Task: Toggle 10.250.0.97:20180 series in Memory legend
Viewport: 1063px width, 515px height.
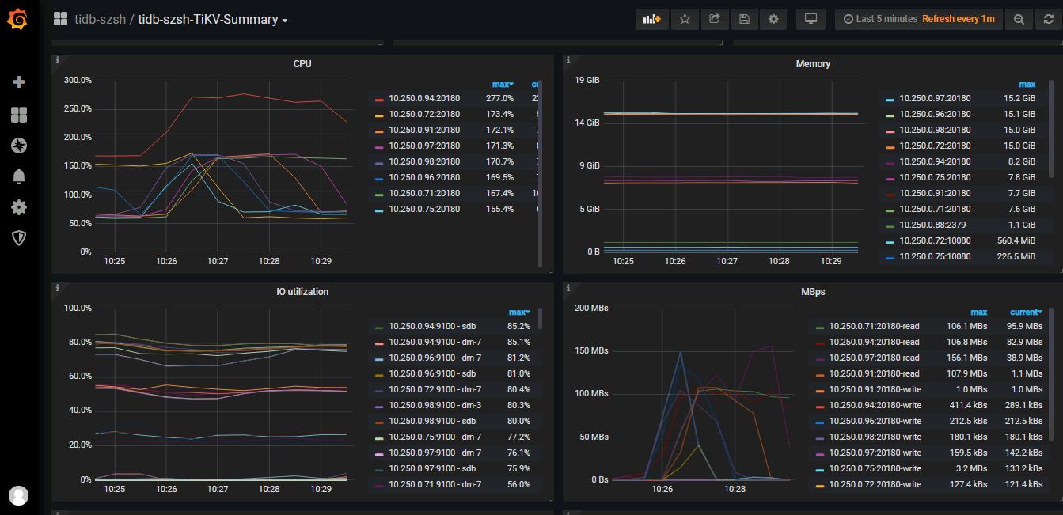Action: tap(934, 98)
